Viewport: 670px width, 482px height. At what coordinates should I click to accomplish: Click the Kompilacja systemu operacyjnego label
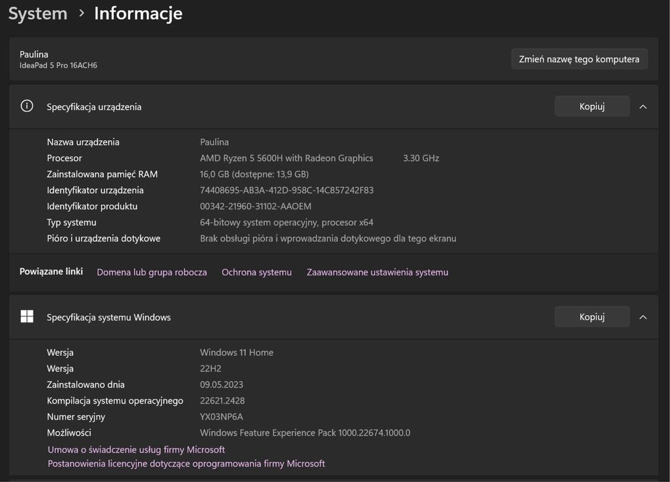(x=115, y=400)
